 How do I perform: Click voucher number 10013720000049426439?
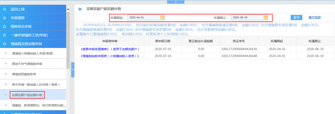point(239,49)
